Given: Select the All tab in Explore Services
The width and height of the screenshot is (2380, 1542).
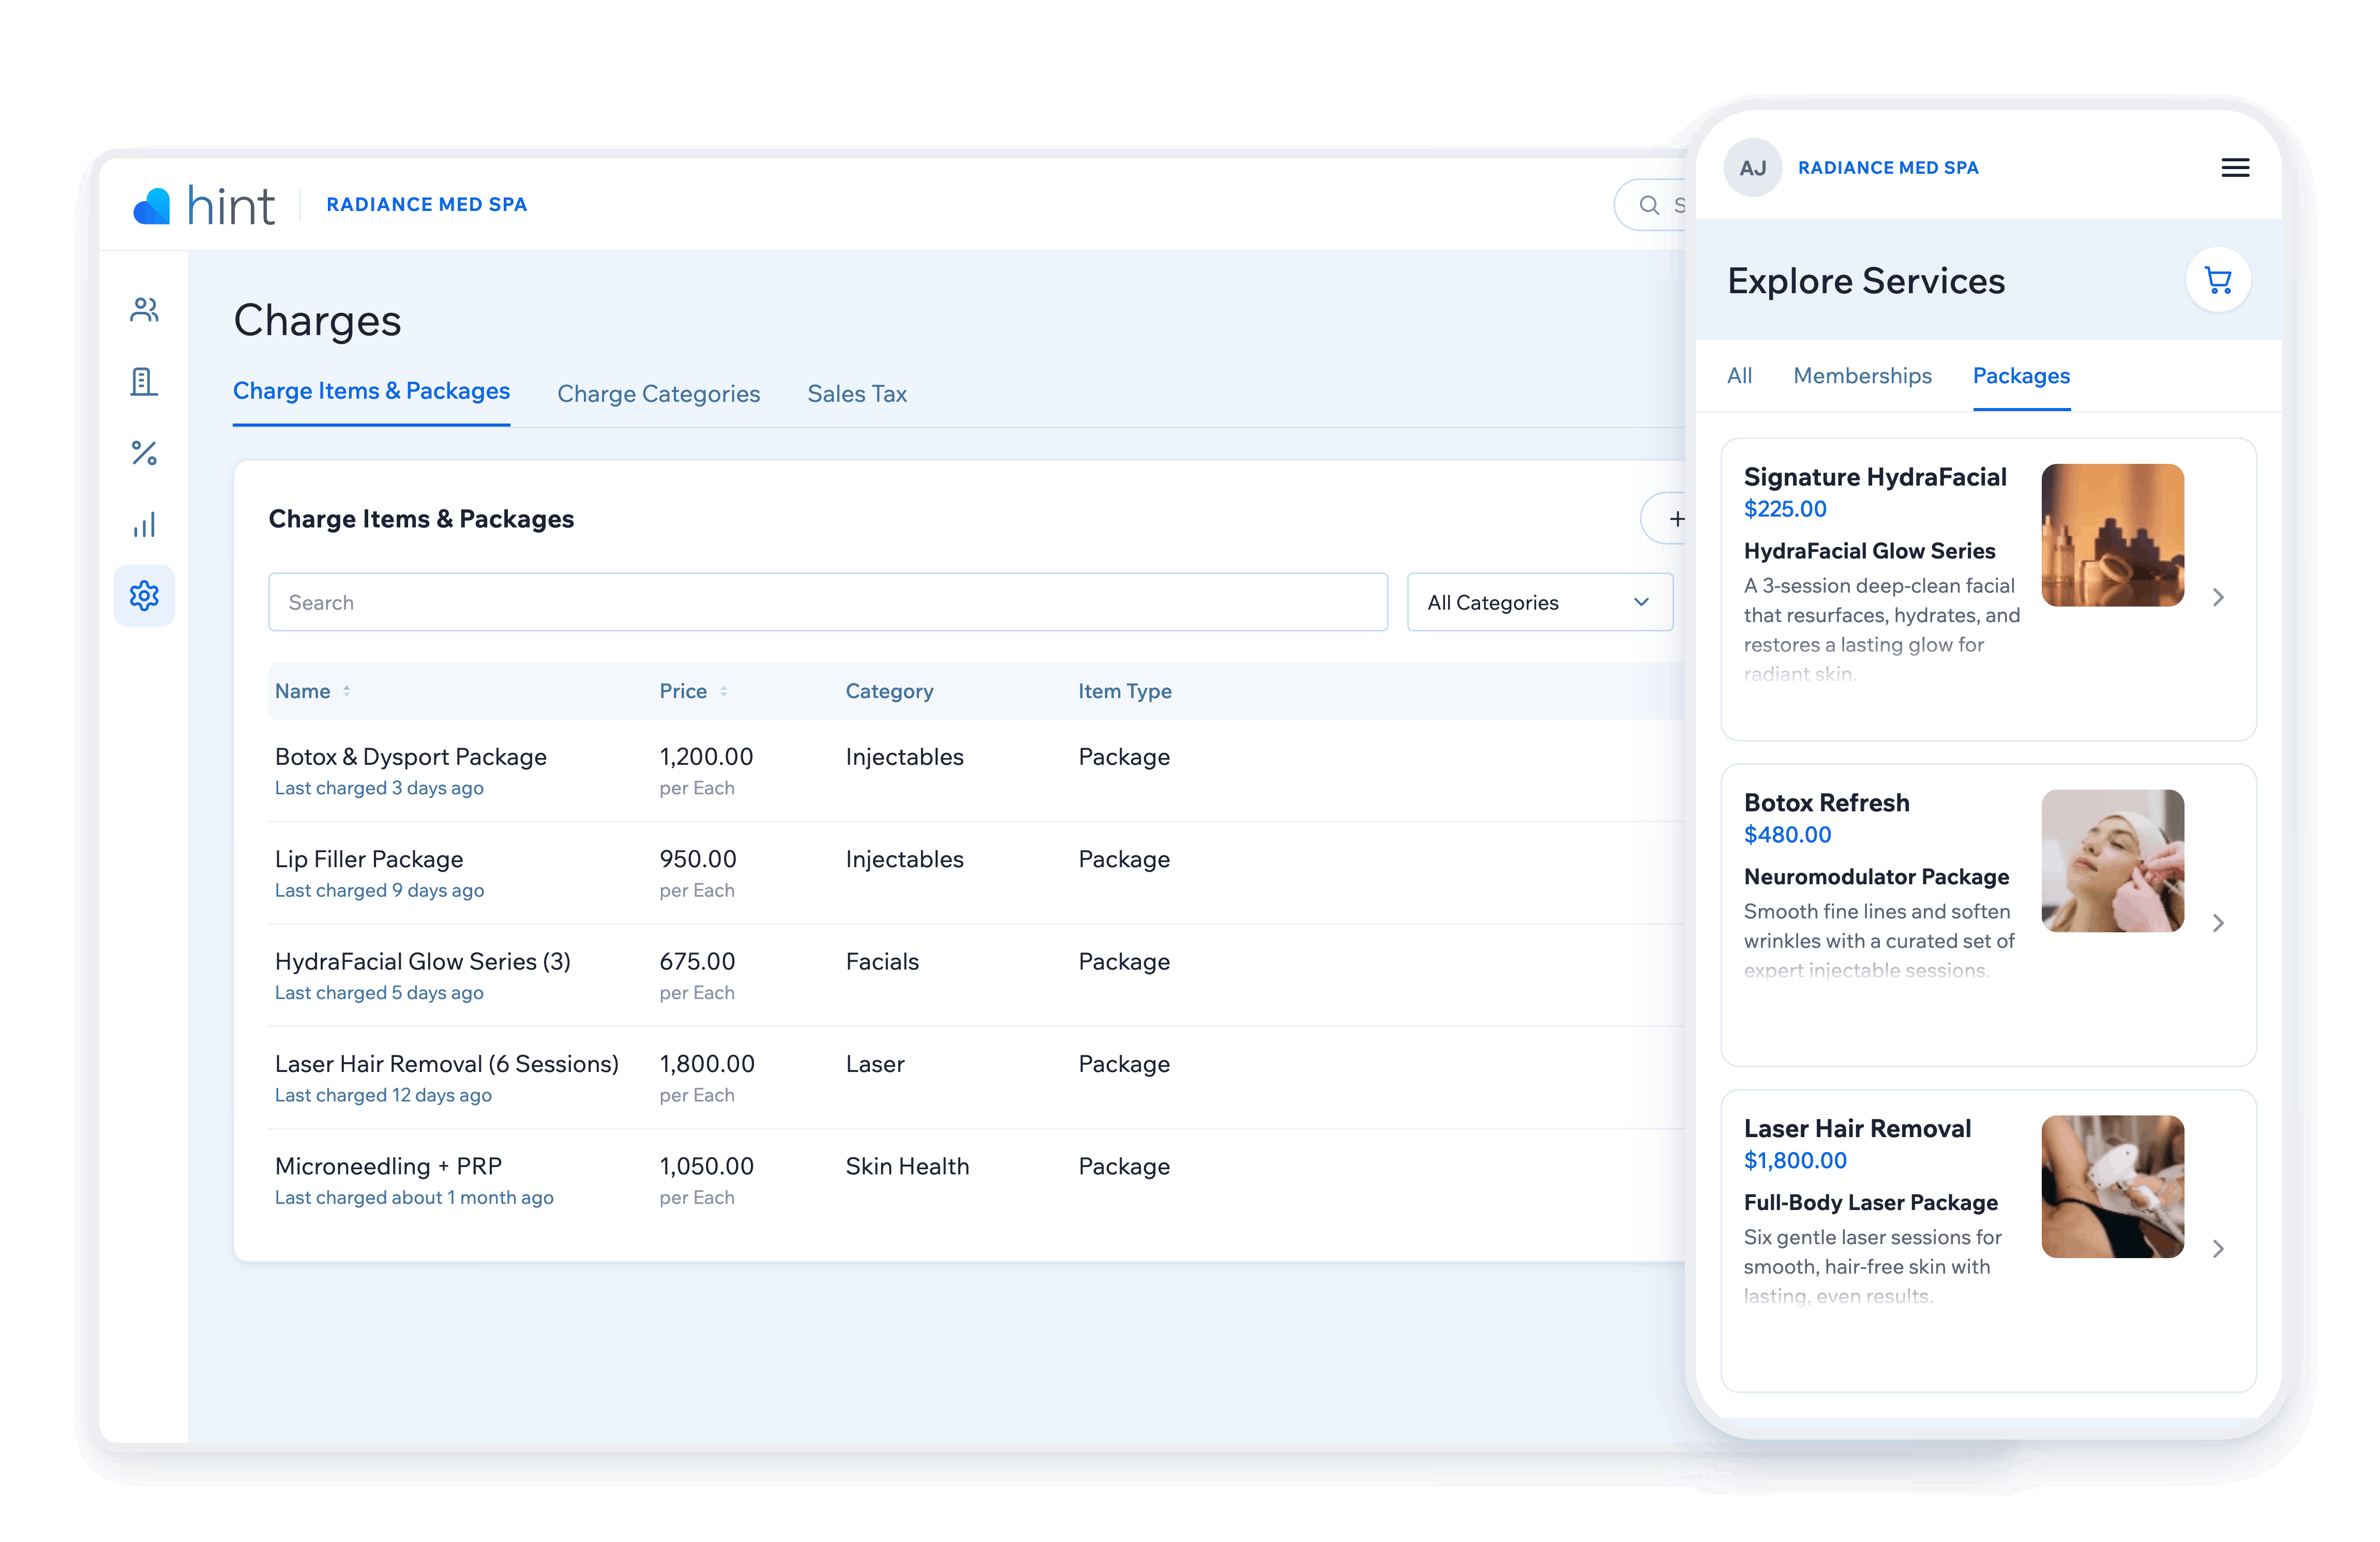Looking at the screenshot, I should (1739, 376).
